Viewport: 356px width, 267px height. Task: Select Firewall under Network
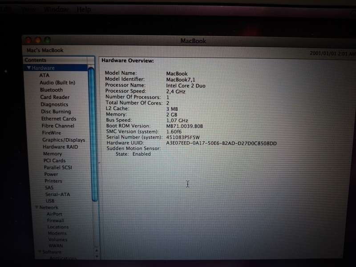pyautogui.click(x=55, y=220)
